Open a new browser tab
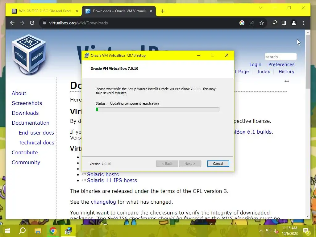Image resolution: width=316 pixels, height=237 pixels. (x=163, y=11)
